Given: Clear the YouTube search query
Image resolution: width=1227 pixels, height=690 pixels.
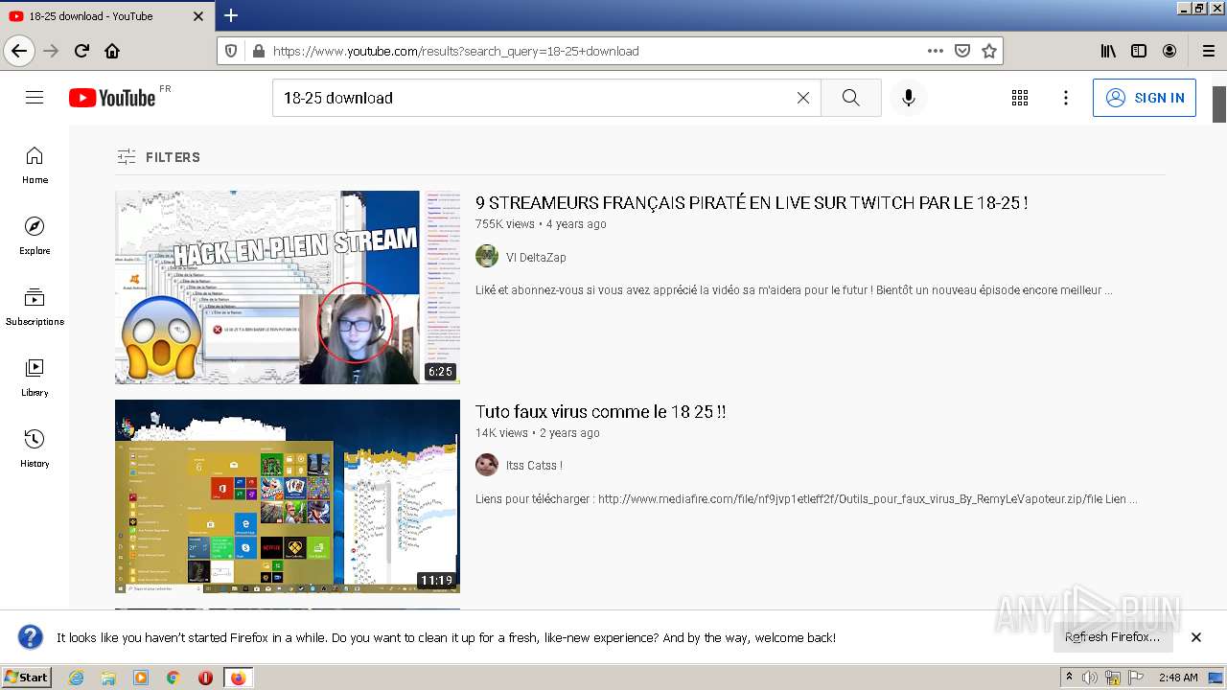Looking at the screenshot, I should [x=803, y=98].
